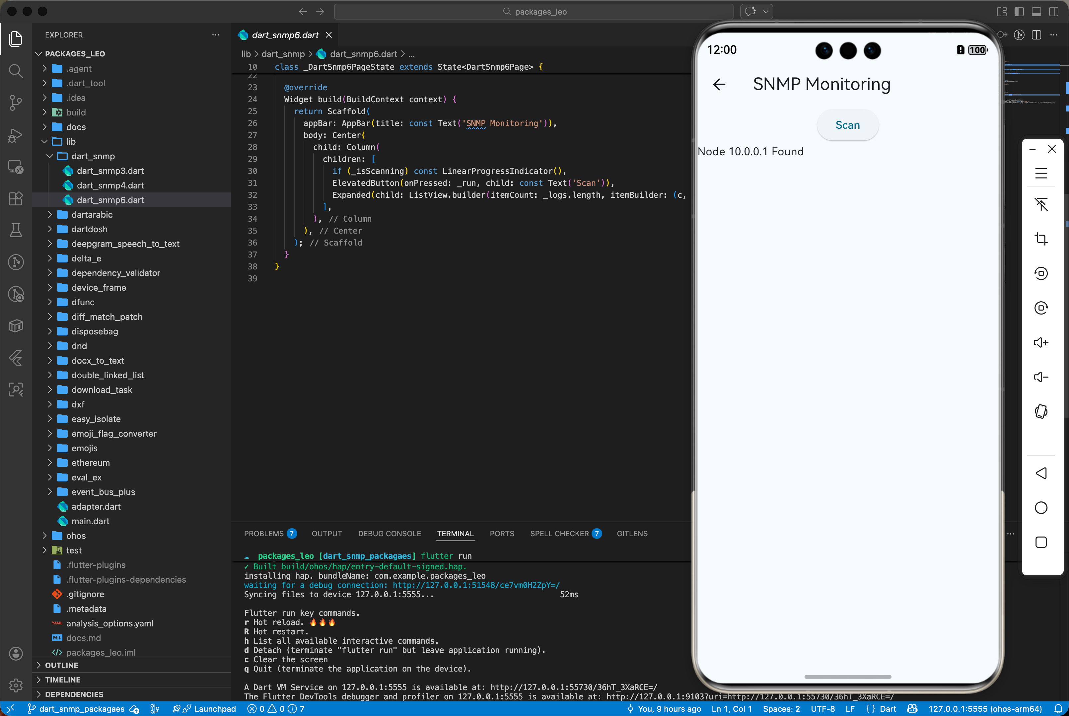Viewport: 1069px width, 716px height.
Task: Switch to the PROBLEMS tab
Action: (x=263, y=533)
